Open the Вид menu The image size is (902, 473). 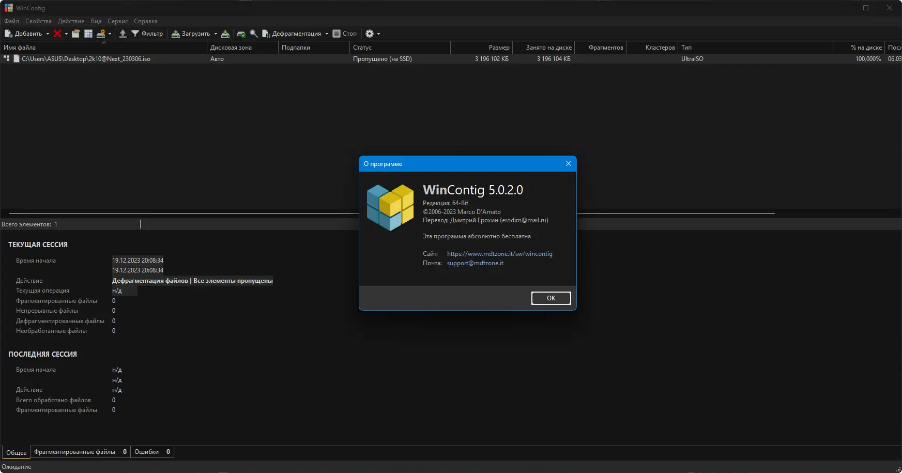96,21
